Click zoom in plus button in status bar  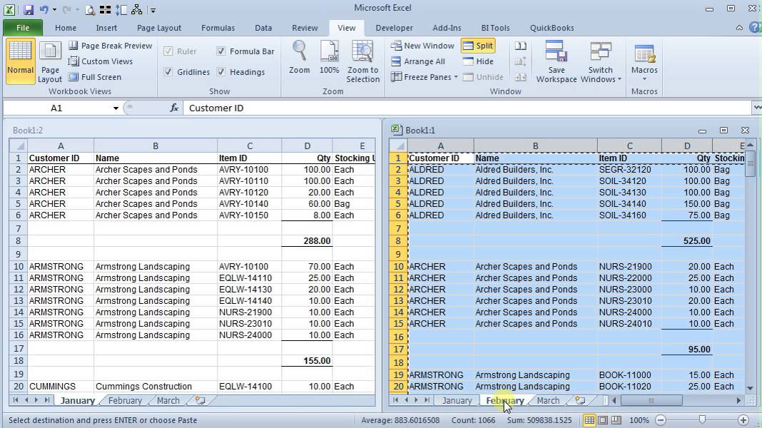click(x=743, y=420)
